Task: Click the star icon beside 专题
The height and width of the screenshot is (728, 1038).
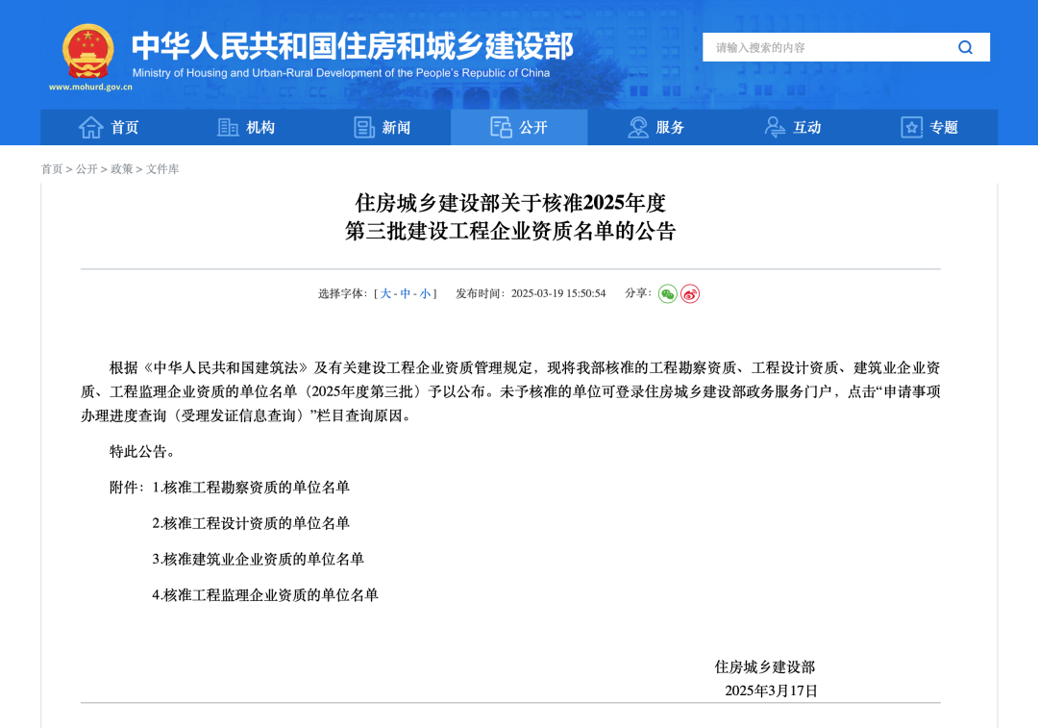Action: tap(911, 127)
